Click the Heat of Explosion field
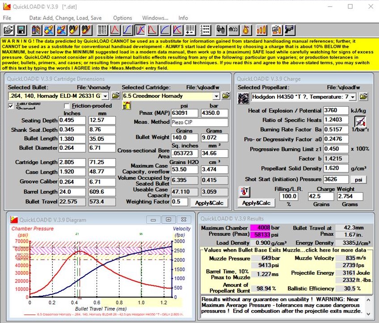Screen dimensions: 379x323 [x=336, y=110]
